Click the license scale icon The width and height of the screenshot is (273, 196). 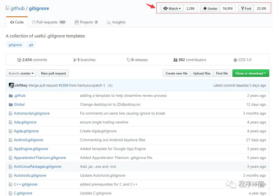click(235, 60)
